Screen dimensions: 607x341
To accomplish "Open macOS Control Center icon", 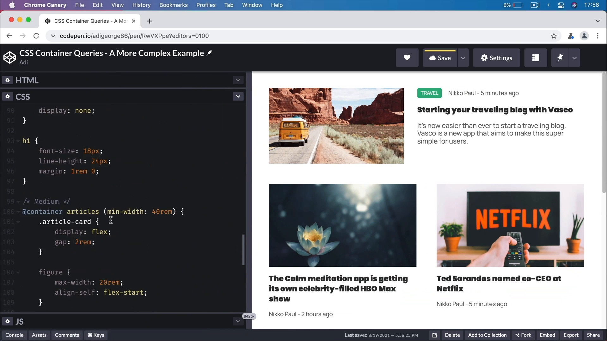I will pos(561,5).
